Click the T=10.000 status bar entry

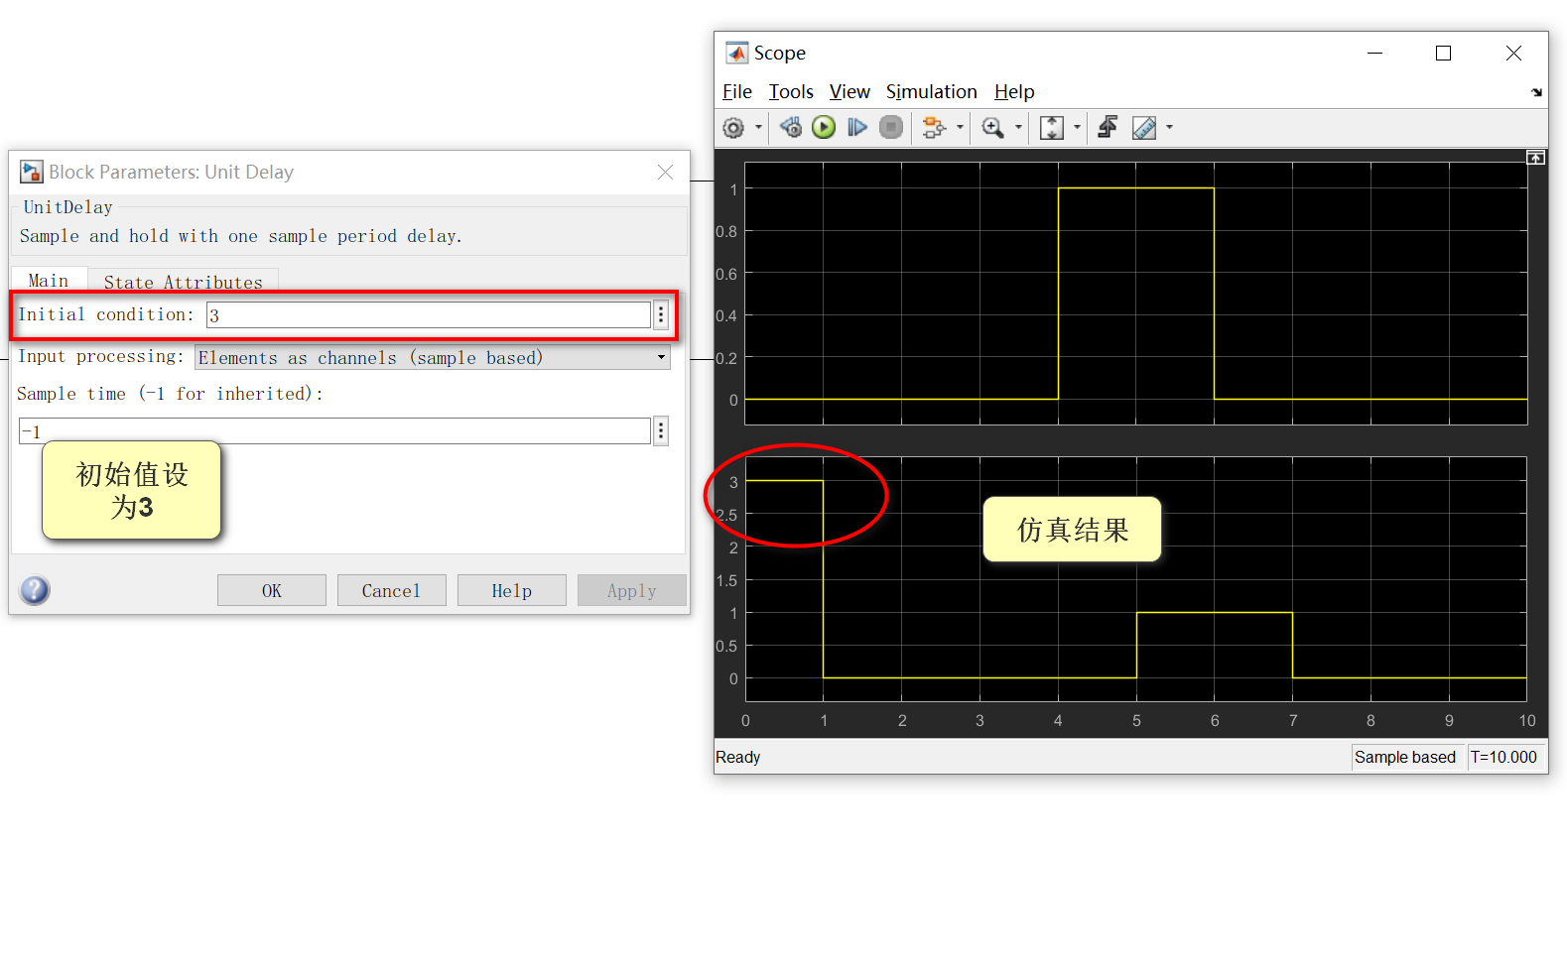[x=1503, y=757]
